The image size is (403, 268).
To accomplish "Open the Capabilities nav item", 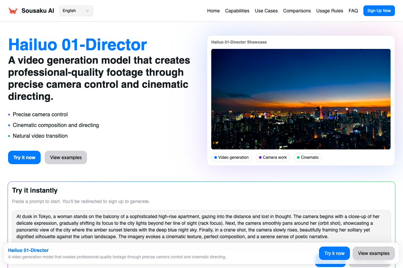I will (237, 11).
